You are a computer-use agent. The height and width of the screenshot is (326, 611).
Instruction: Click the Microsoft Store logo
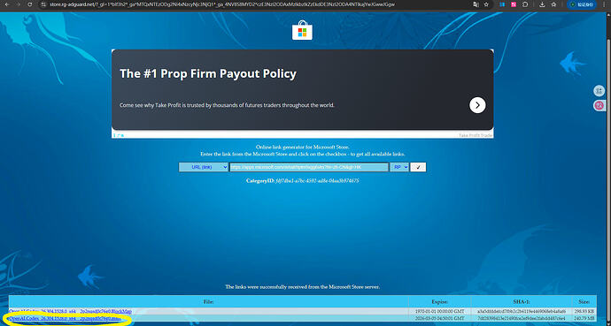click(302, 30)
